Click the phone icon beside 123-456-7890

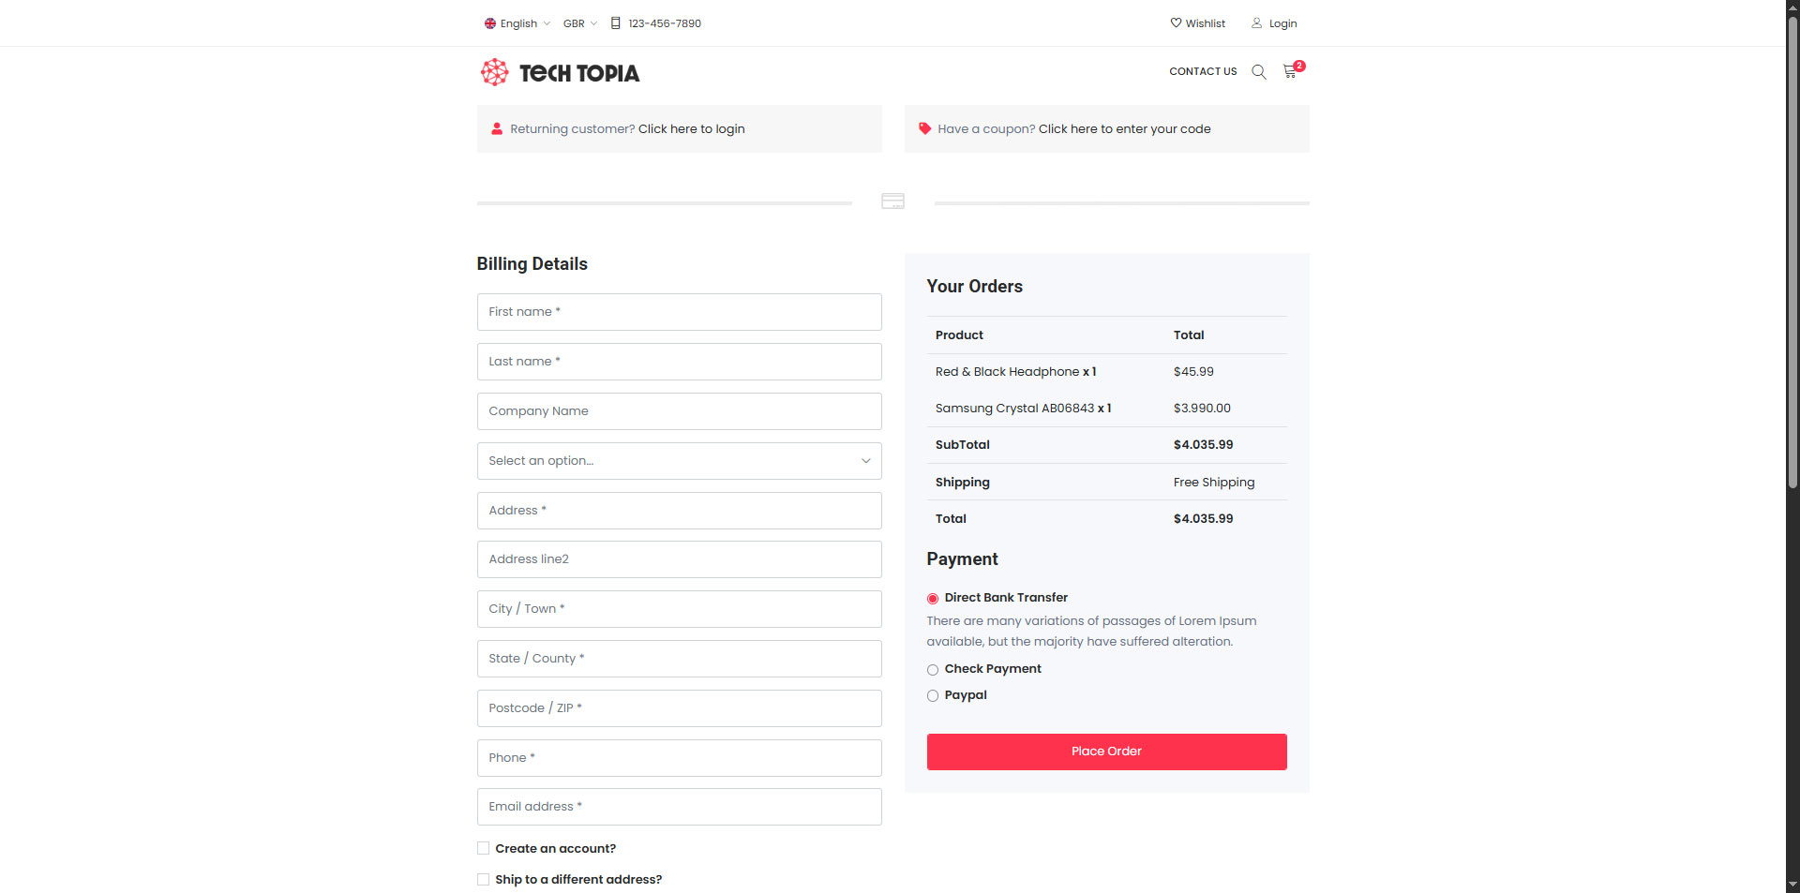pyautogui.click(x=615, y=22)
